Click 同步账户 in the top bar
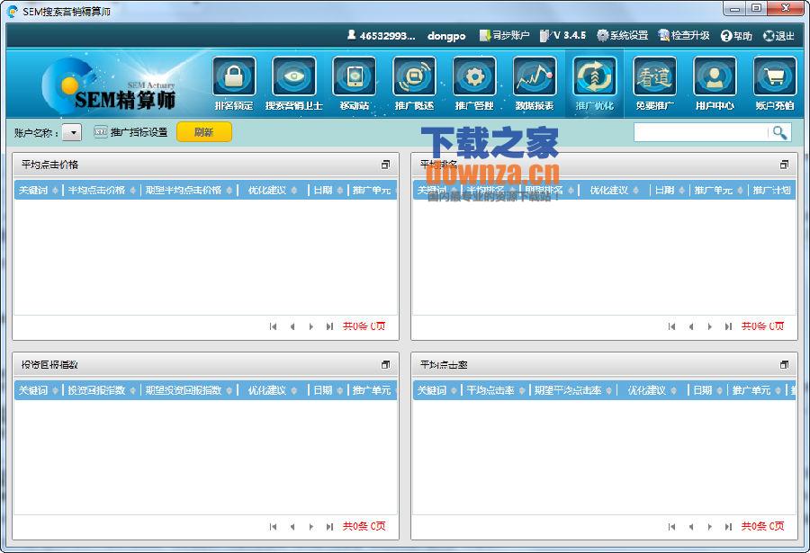This screenshot has width=810, height=553. [x=505, y=35]
